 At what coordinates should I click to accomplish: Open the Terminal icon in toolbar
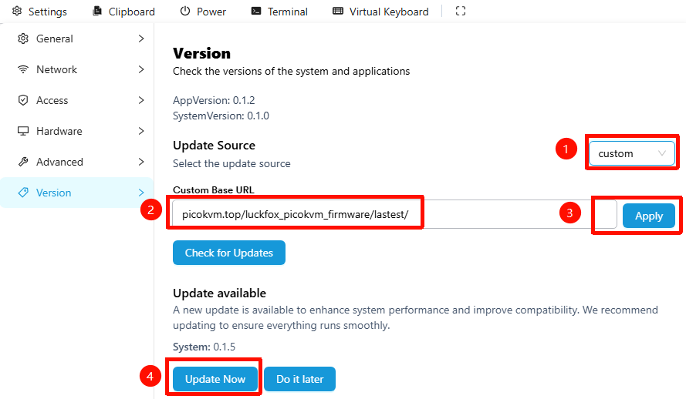point(256,12)
